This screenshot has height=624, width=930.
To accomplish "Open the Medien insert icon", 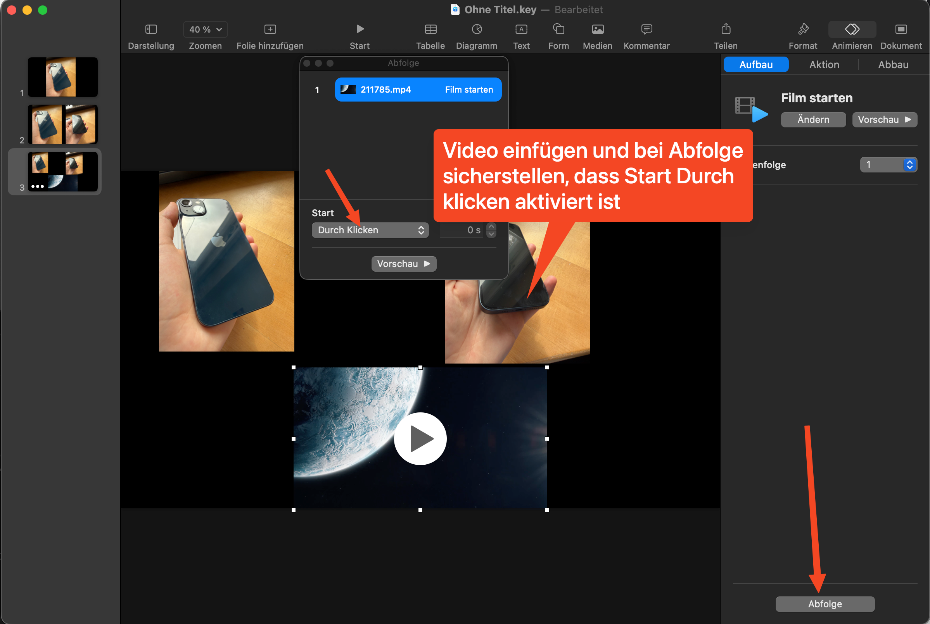I will tap(598, 29).
